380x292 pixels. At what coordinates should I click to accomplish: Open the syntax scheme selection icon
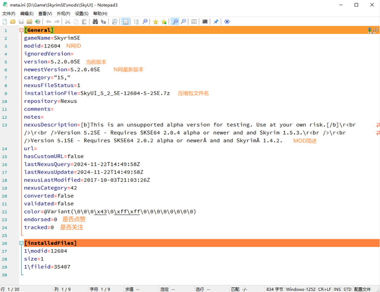click(x=194, y=21)
